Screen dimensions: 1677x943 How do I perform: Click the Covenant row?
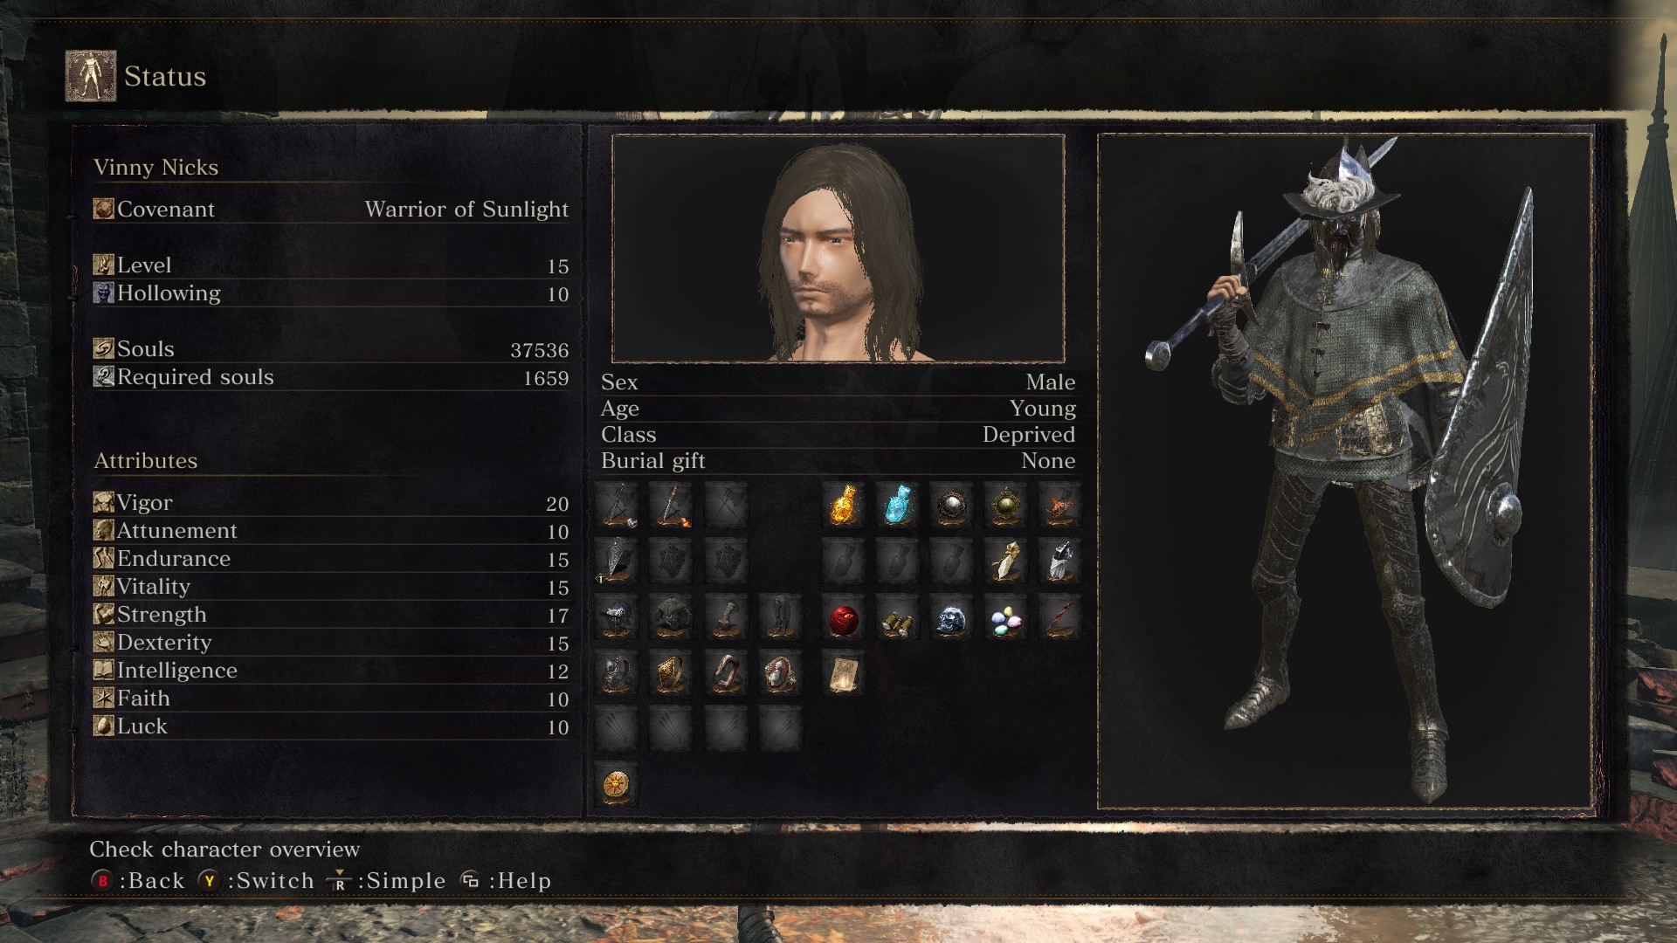click(331, 210)
